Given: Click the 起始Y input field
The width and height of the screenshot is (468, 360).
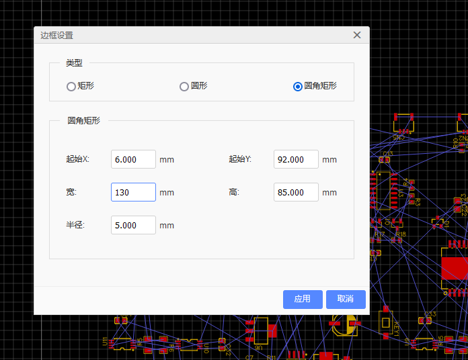Looking at the screenshot, I should click(296, 159).
